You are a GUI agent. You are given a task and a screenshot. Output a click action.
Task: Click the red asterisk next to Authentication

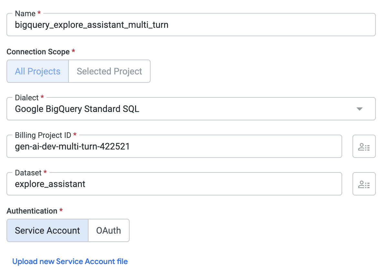61,211
